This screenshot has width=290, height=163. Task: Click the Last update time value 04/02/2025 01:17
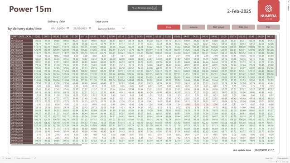point(264,150)
